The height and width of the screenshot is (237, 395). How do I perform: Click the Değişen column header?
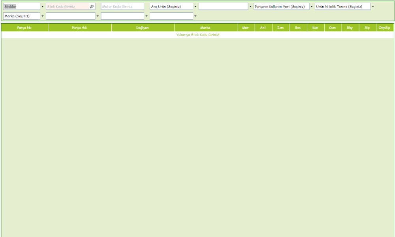click(x=143, y=28)
